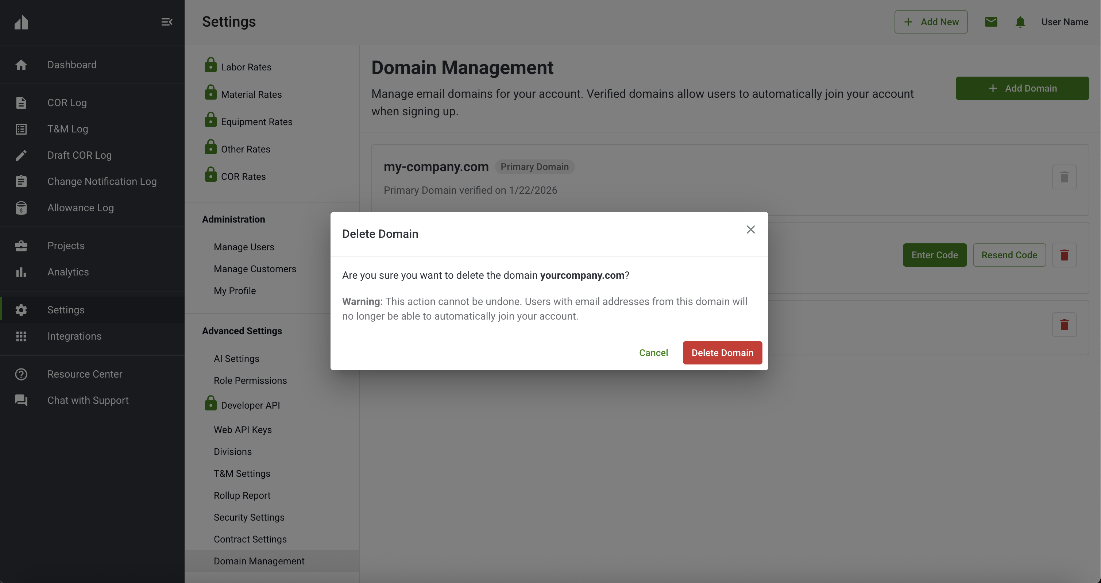This screenshot has height=583, width=1101.
Task: Click the bottom domain's red trash icon
Action: coord(1064,325)
